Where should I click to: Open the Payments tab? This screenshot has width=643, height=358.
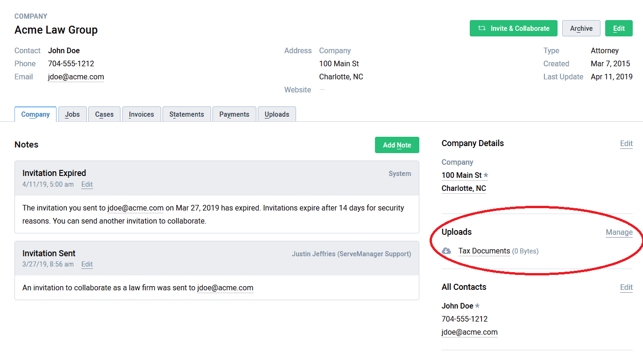[x=234, y=114]
